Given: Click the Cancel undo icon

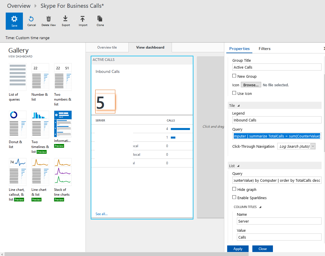Looking at the screenshot, I should pyautogui.click(x=31, y=19).
